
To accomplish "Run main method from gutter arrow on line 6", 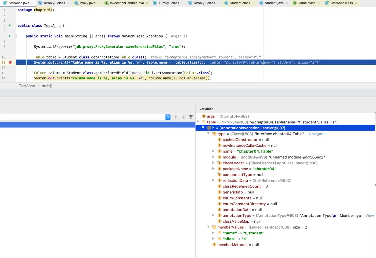I will [10, 36].
